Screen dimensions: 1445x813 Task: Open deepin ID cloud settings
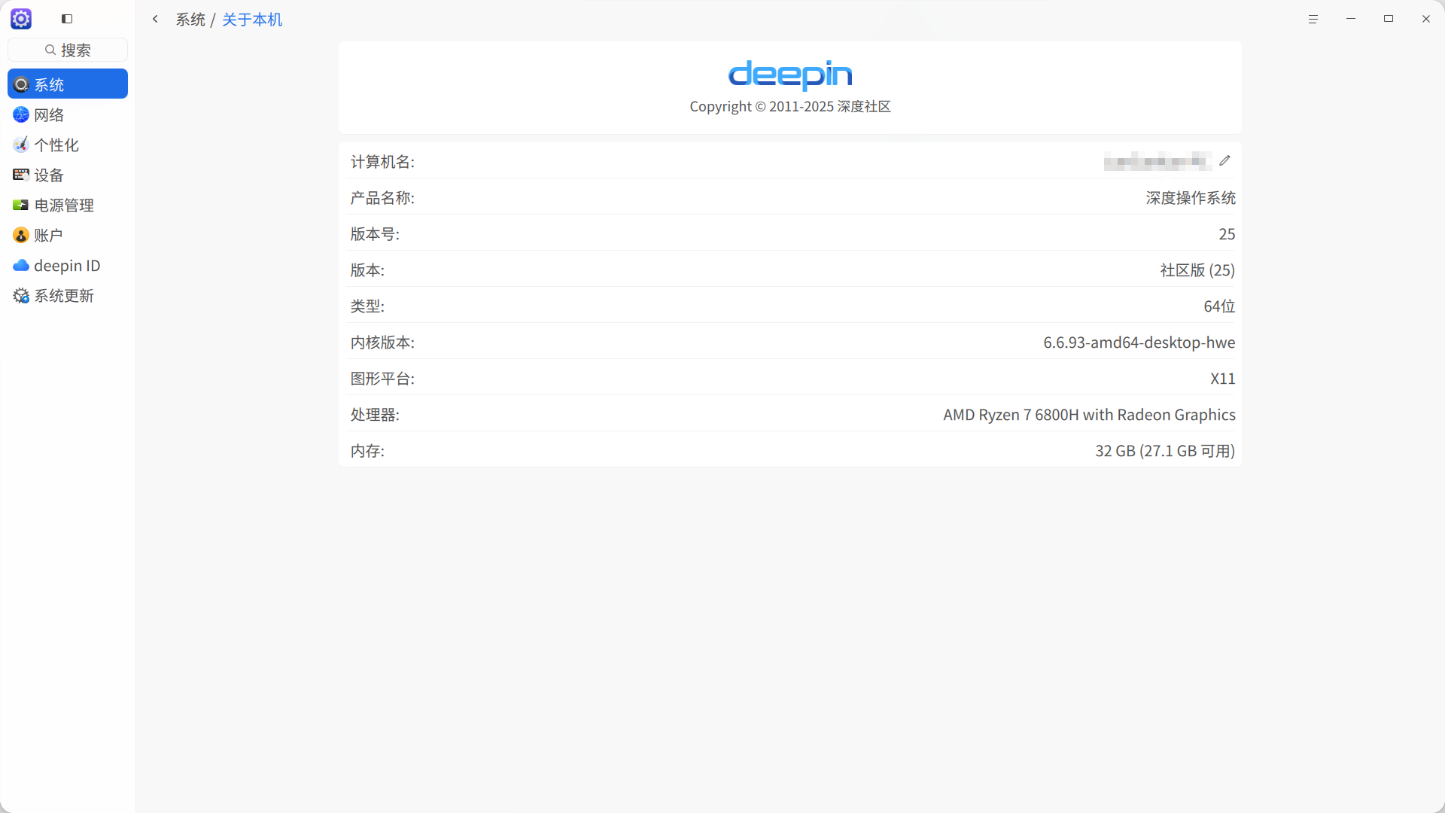[66, 265]
